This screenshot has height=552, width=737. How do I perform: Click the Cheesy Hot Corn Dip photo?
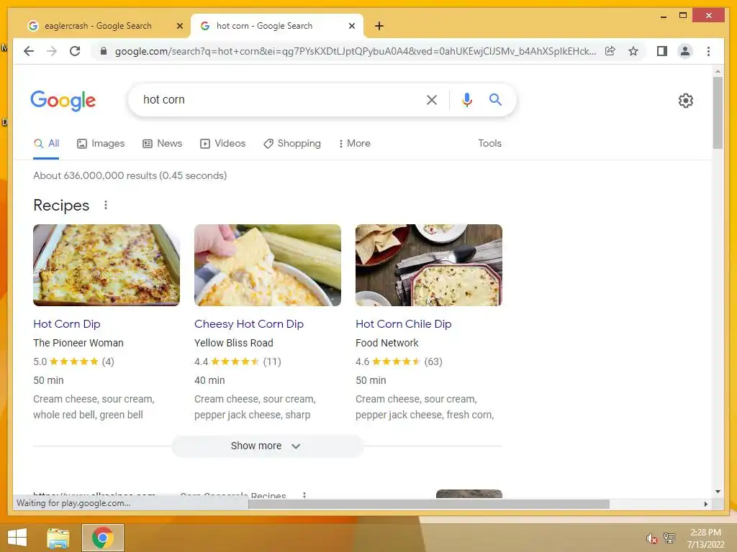pyautogui.click(x=268, y=265)
